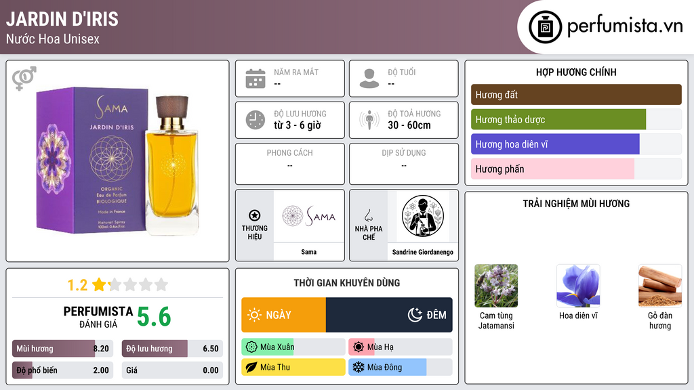The height and width of the screenshot is (390, 694).
Task: Open perfumer Sandrine Giordanengo's portrait
Action: [x=423, y=216]
